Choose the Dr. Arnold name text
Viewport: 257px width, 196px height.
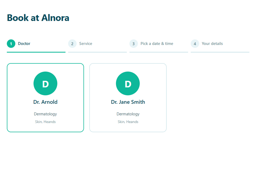(x=45, y=102)
